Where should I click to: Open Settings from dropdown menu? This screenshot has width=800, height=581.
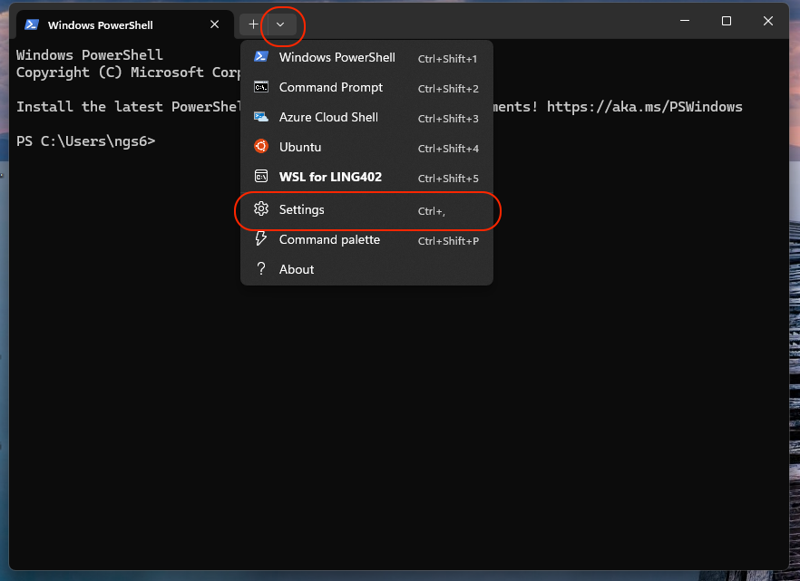tap(366, 210)
